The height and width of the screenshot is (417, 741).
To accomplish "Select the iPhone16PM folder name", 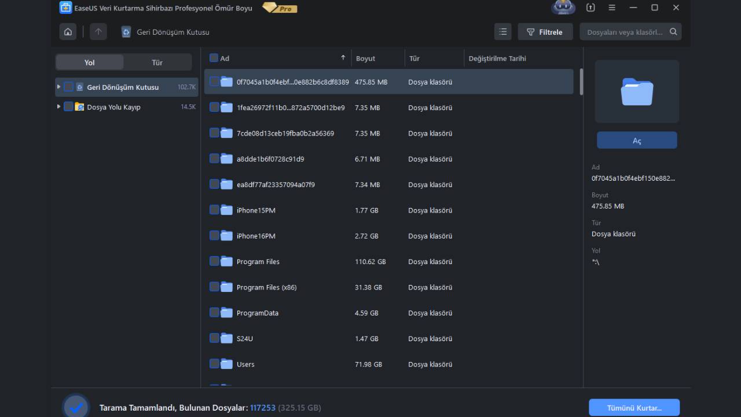I will [x=256, y=236].
